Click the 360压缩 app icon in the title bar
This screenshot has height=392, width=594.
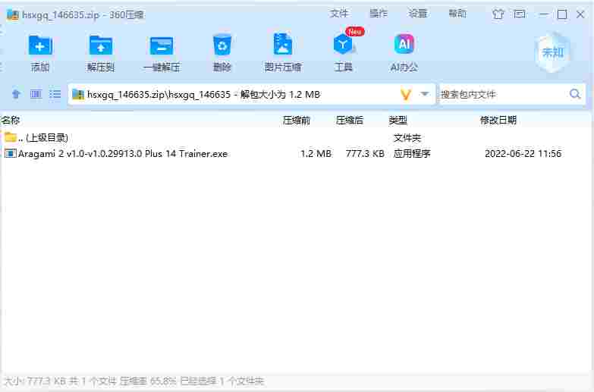pyautogui.click(x=13, y=14)
